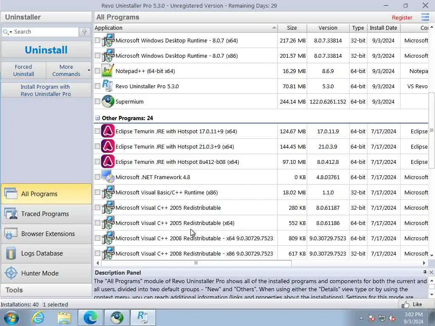
Task: Check the Revo Uninstaller Pro 5.3.0 checkbox
Action: point(97,86)
